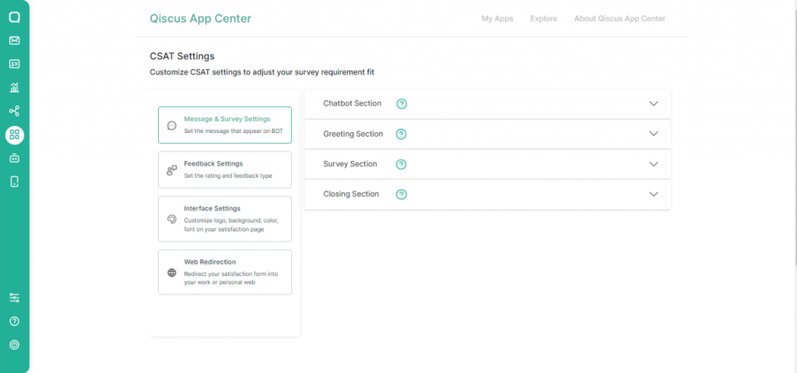Open the Explore link in header
The width and height of the screenshot is (797, 373).
coord(543,19)
